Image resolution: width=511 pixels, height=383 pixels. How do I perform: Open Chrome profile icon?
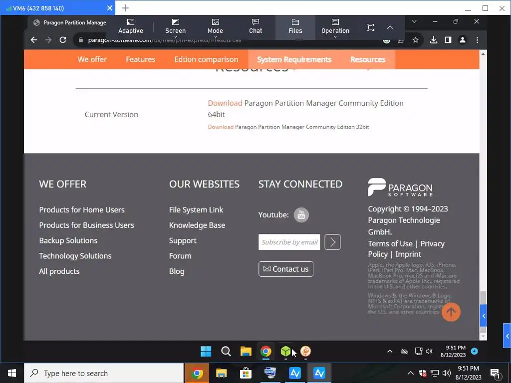pyautogui.click(x=463, y=40)
